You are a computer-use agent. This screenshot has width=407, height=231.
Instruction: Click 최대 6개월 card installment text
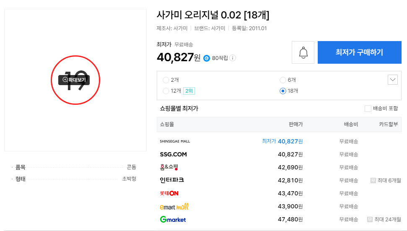point(389,180)
